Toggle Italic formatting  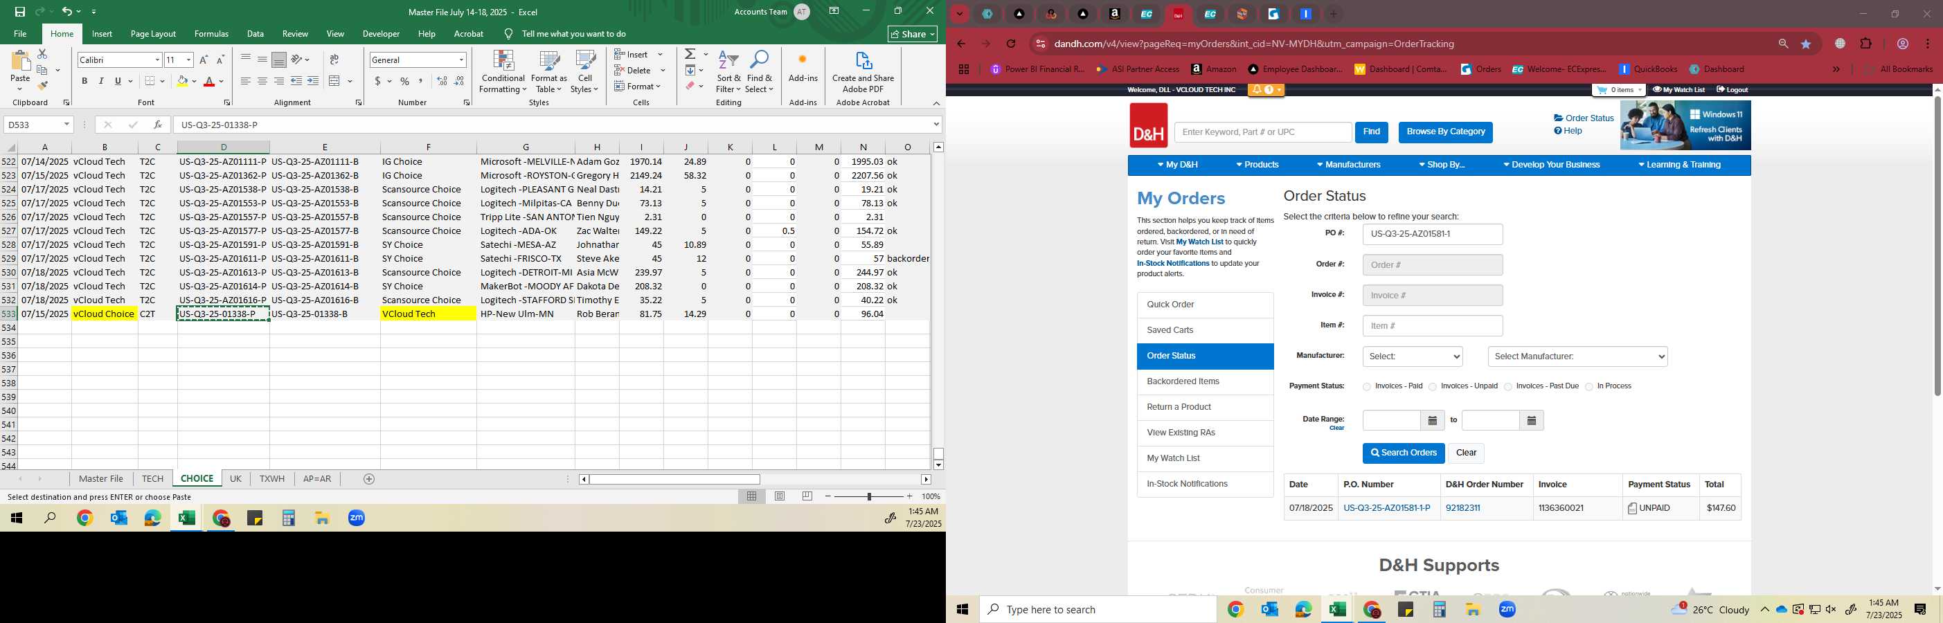(101, 82)
